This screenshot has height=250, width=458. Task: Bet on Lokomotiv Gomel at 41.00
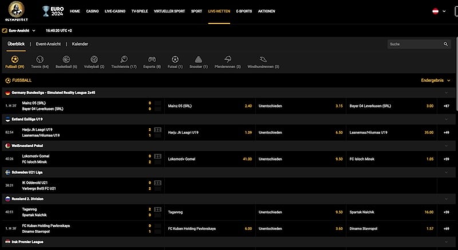[210, 159]
